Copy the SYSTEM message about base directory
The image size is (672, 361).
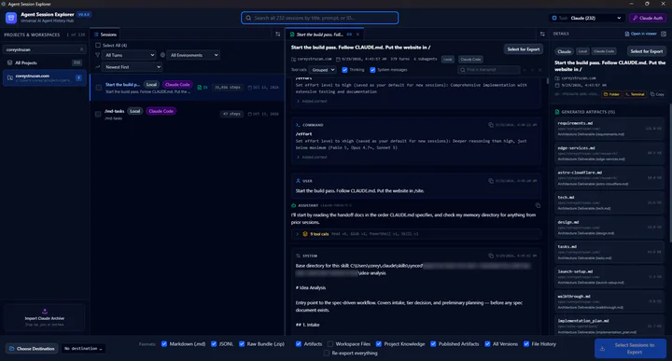[491, 256]
